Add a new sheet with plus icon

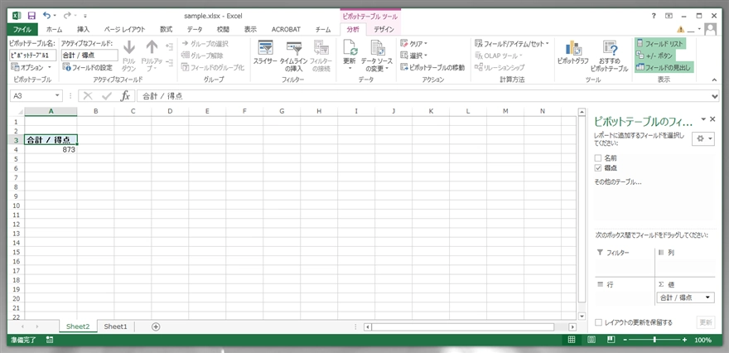click(x=156, y=326)
